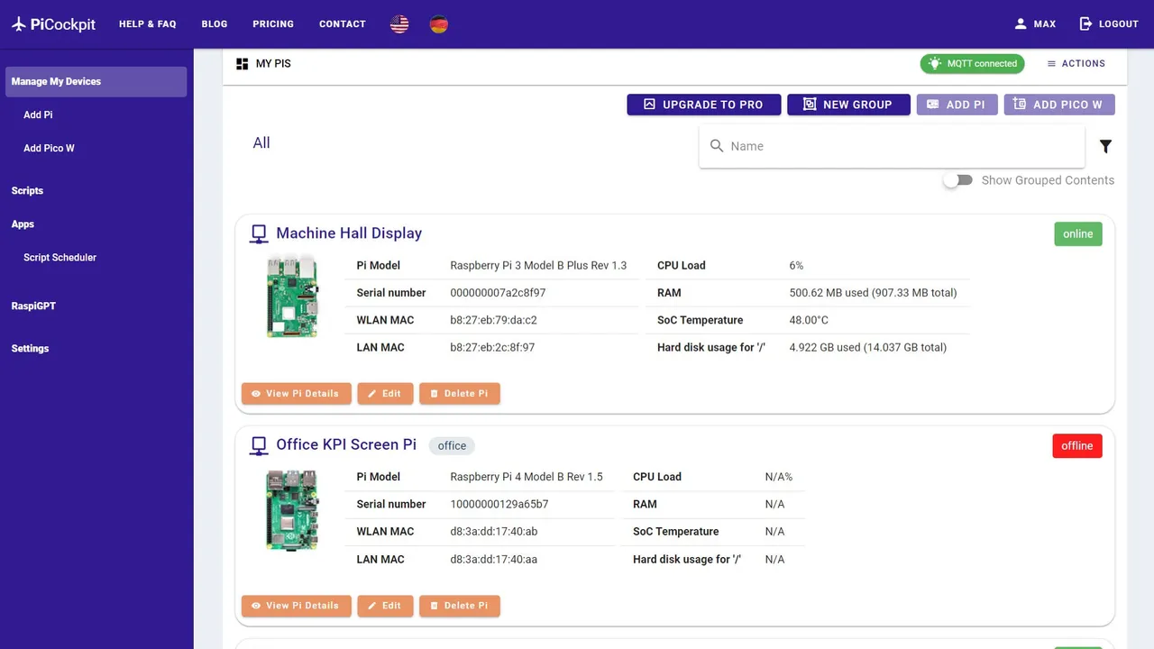This screenshot has height=649, width=1154.
Task: Click the ADD PICO W button
Action: coord(1059,105)
